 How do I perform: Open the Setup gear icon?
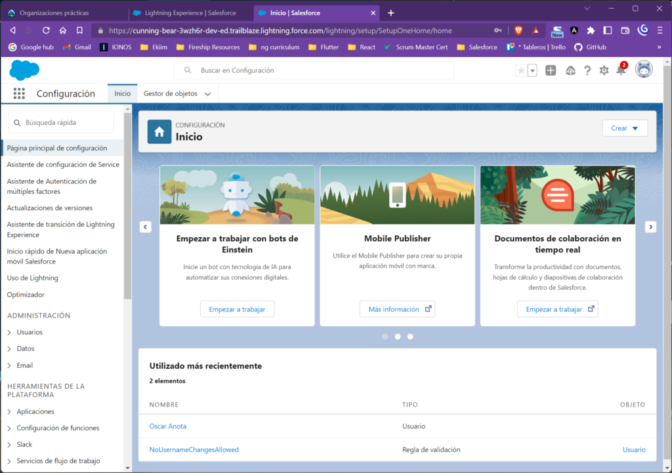tap(604, 70)
